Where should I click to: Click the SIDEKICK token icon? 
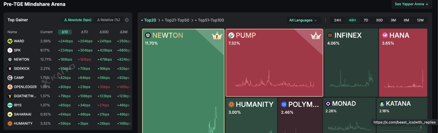point(10,68)
